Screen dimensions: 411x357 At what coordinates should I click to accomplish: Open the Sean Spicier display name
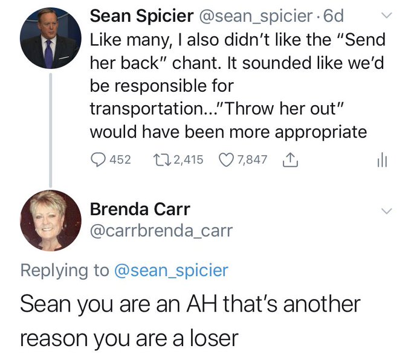(142, 16)
